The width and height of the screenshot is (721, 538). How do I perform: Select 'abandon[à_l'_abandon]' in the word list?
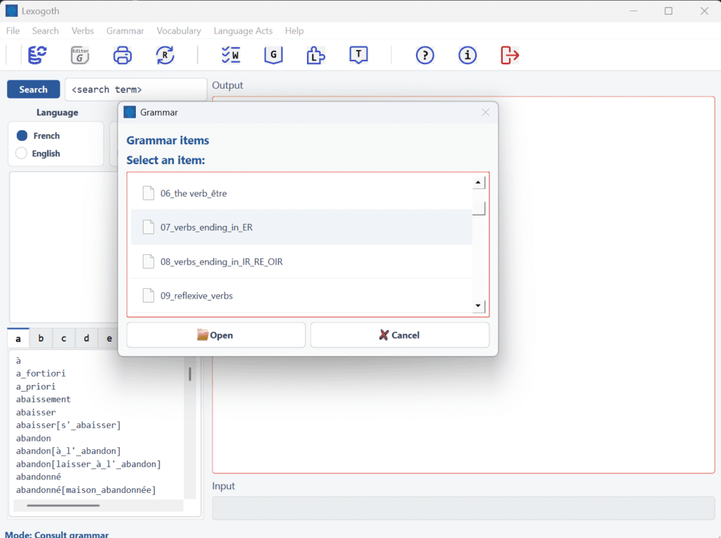(x=68, y=451)
